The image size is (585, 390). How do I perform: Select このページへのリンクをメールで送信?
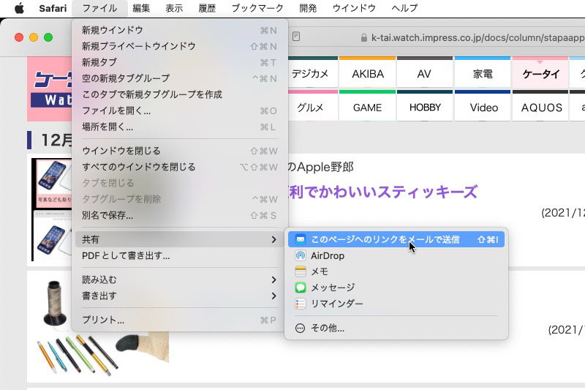click(396, 239)
